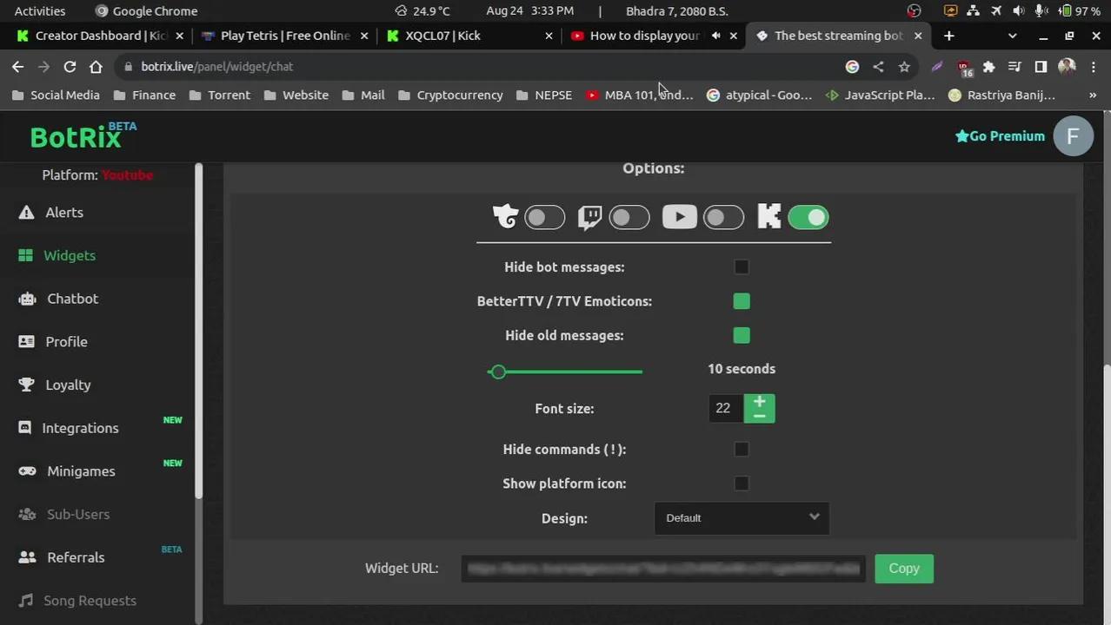This screenshot has width=1111, height=625.
Task: Open the JavaScript Pla... bookmark
Action: pyautogui.click(x=880, y=95)
